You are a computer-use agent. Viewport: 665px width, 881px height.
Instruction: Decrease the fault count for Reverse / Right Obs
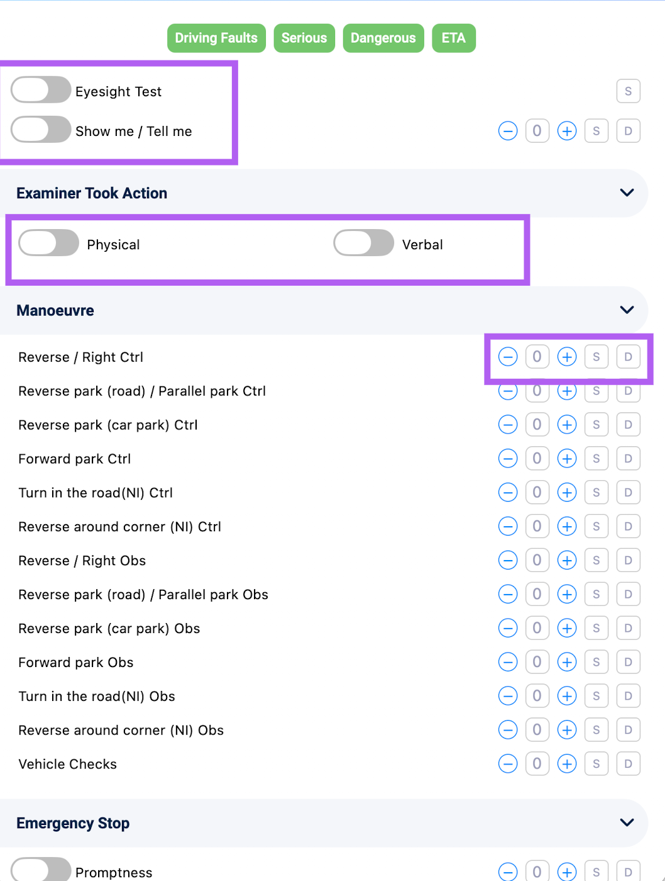click(508, 561)
